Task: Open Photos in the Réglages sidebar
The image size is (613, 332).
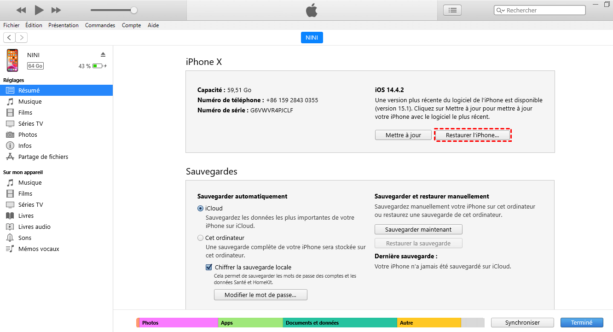Action: click(28, 134)
